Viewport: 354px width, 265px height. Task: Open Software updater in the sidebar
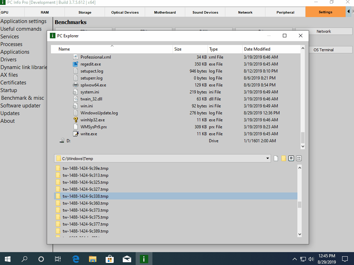21,106
